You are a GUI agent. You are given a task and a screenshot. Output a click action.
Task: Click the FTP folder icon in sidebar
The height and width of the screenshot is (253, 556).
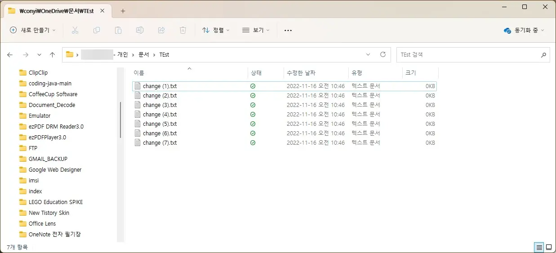pyautogui.click(x=23, y=148)
